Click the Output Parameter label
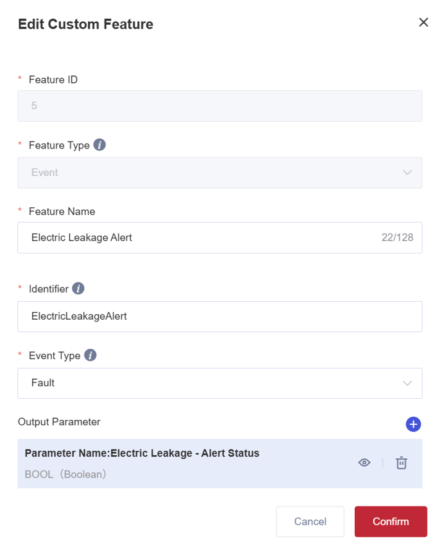 tap(59, 422)
